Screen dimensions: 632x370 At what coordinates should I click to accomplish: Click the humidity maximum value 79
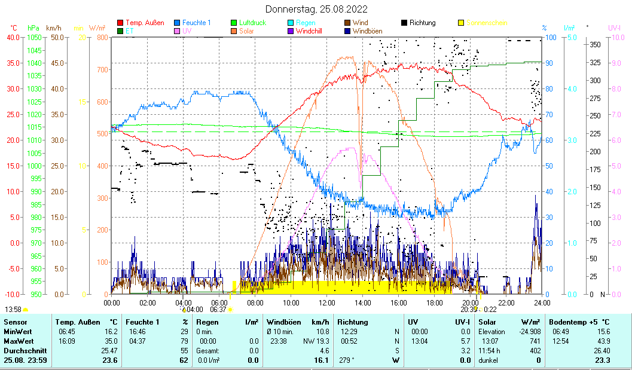[x=184, y=341]
